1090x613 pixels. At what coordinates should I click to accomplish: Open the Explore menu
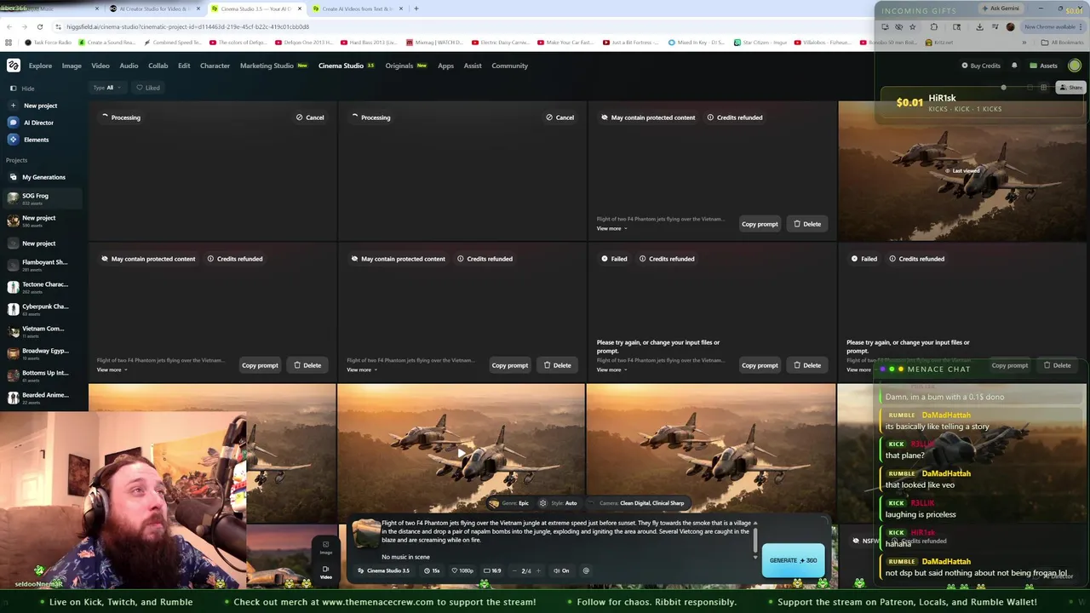click(40, 66)
